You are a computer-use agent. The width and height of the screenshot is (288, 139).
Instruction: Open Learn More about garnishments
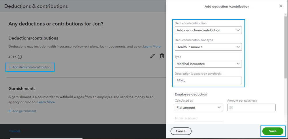[46, 102]
